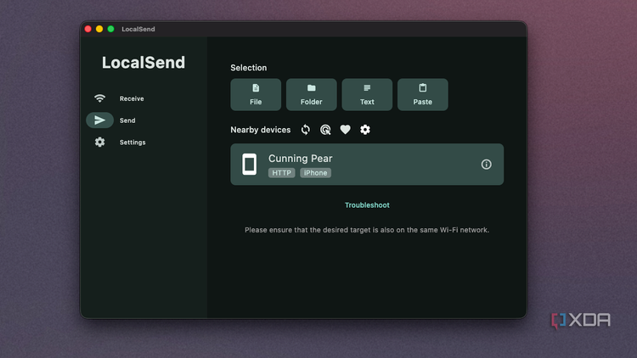Minimize the LocalSend window

99,29
